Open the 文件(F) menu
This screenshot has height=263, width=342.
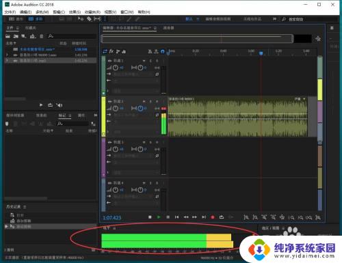(10, 12)
